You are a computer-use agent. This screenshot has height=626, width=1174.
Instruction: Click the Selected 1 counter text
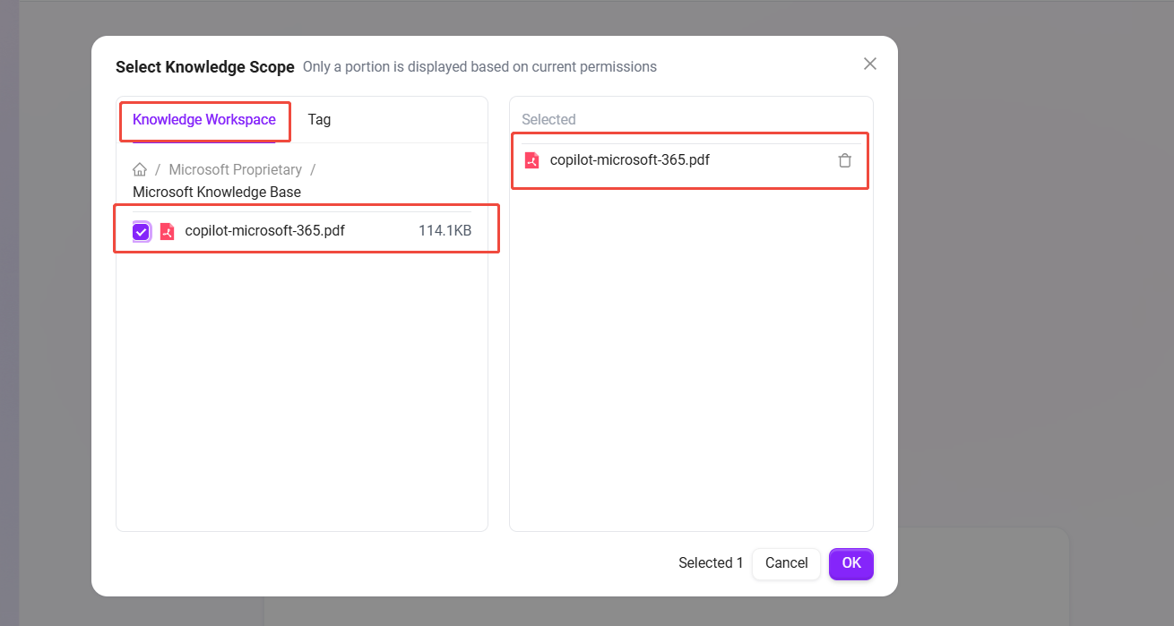710,563
